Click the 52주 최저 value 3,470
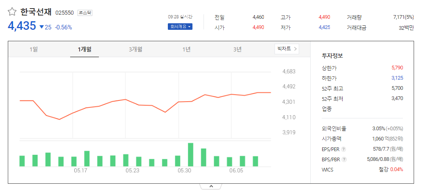The image size is (428, 196). point(397,98)
